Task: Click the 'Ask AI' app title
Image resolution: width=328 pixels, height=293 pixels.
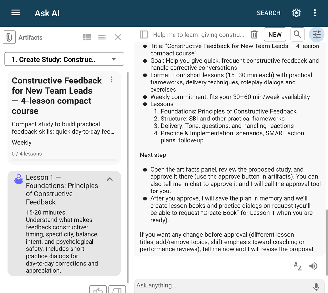Action: 47,13
